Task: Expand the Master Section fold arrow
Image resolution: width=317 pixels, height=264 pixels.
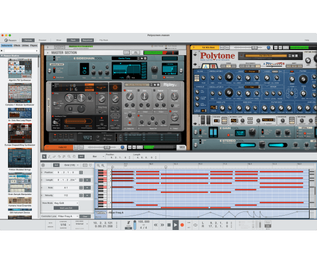Action: pyautogui.click(x=48, y=53)
